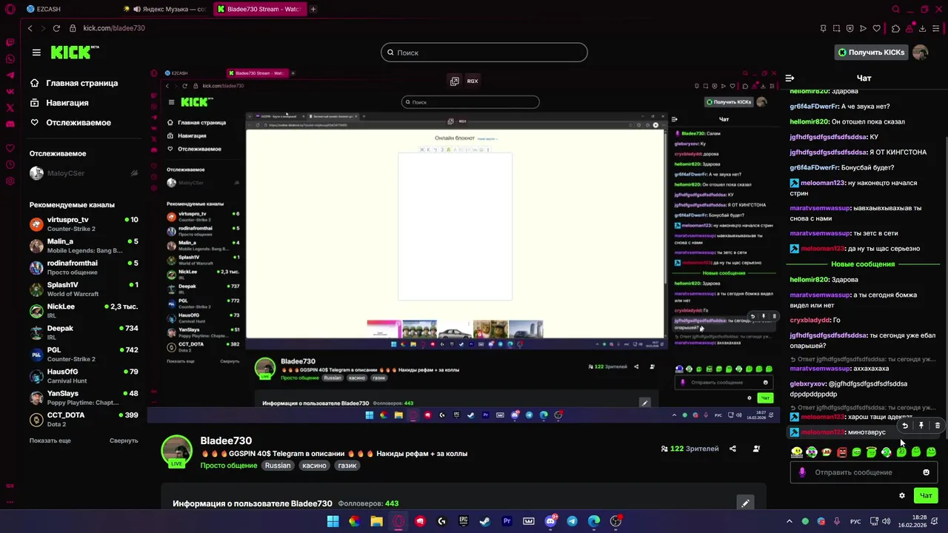Open the user profile avatar menu
This screenshot has height=533, width=948.
pyautogui.click(x=920, y=53)
